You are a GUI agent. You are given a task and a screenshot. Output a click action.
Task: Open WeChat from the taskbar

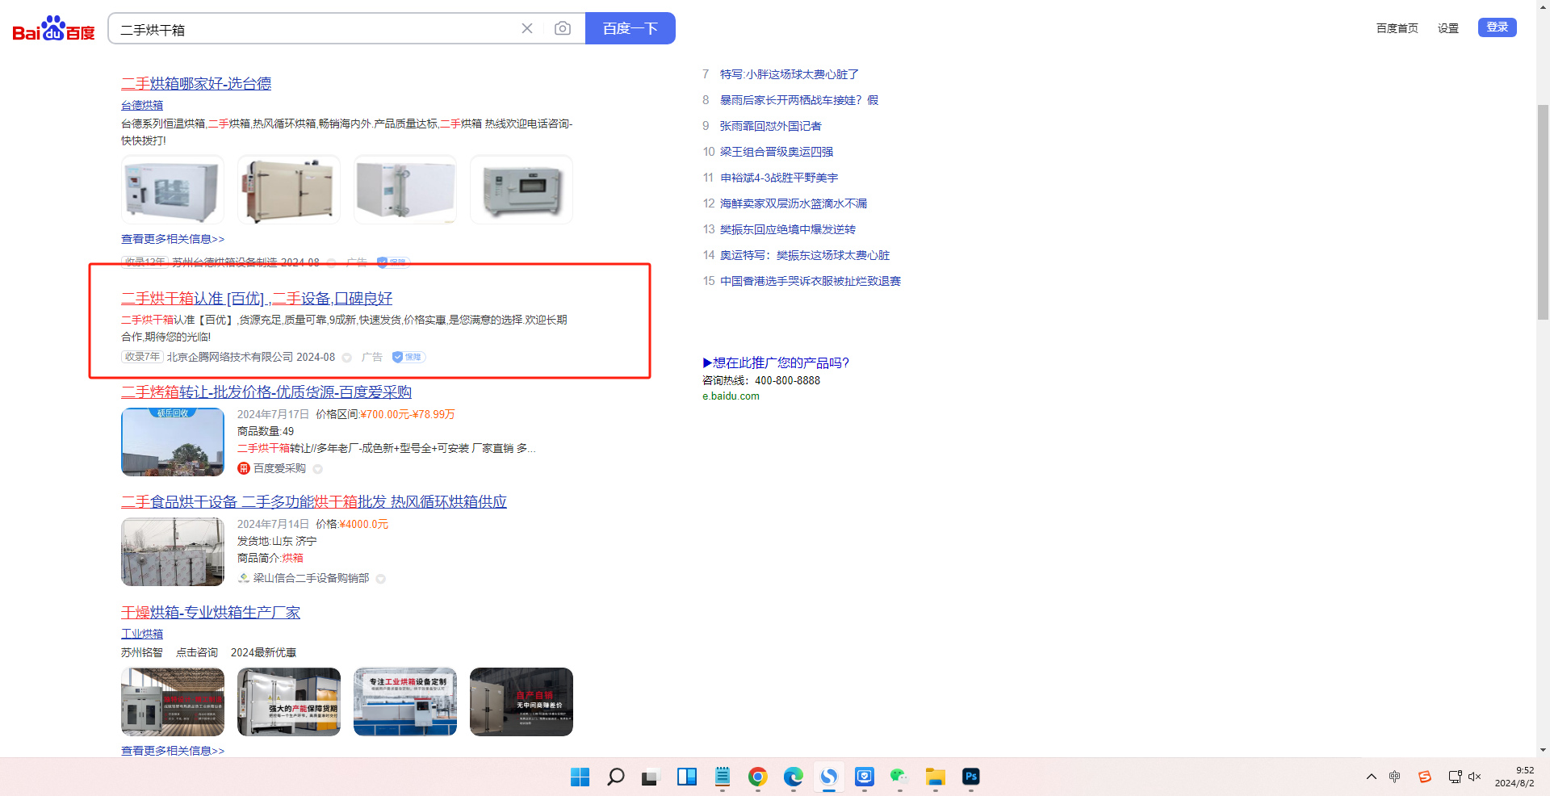coord(899,777)
